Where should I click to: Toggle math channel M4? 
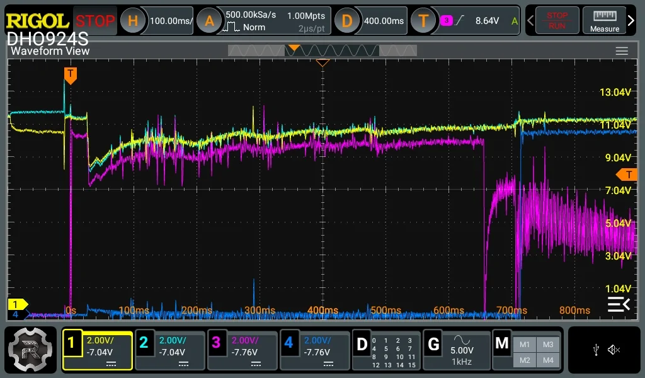click(x=548, y=360)
